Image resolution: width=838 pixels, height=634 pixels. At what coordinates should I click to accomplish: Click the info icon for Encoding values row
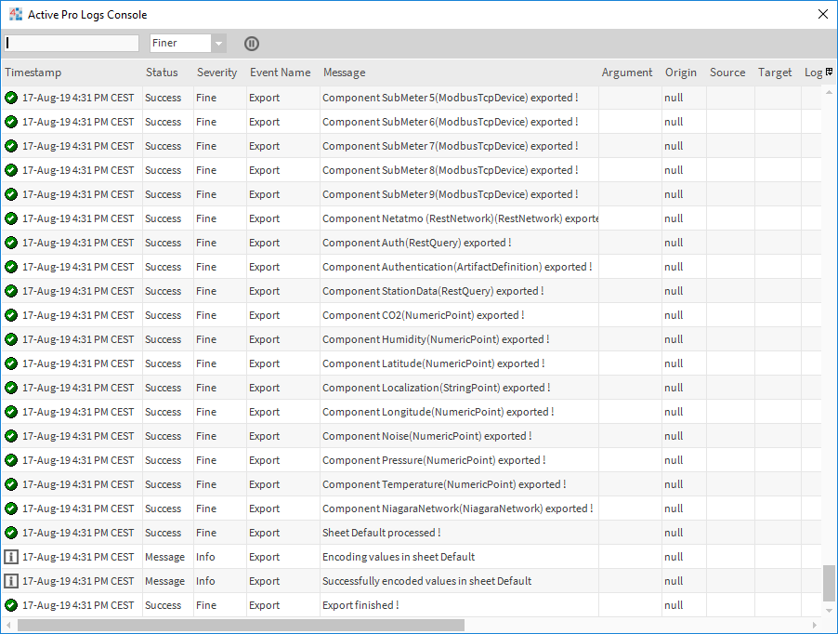pos(11,557)
